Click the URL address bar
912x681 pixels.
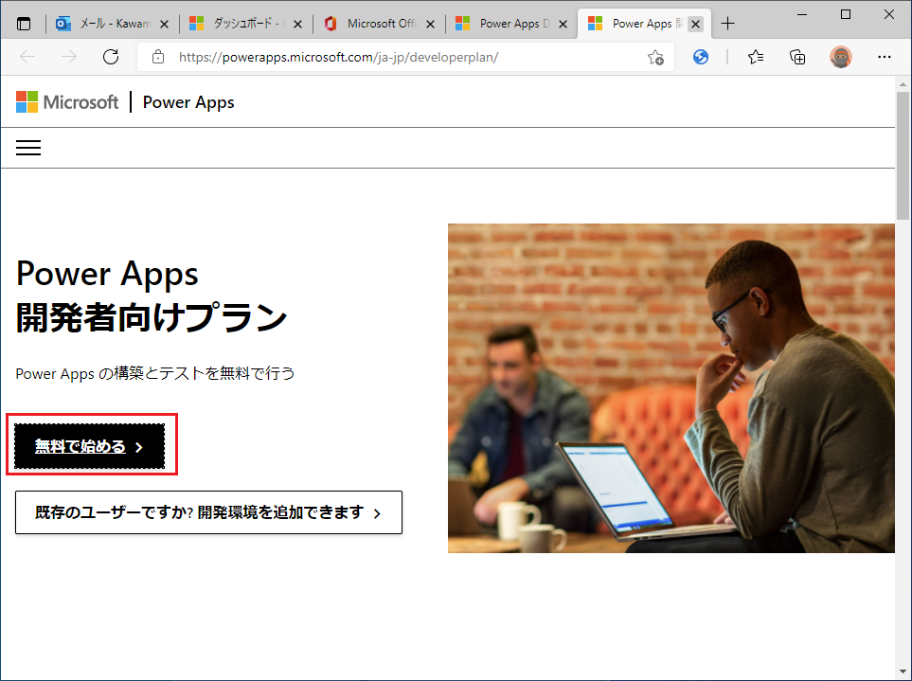[x=398, y=57]
